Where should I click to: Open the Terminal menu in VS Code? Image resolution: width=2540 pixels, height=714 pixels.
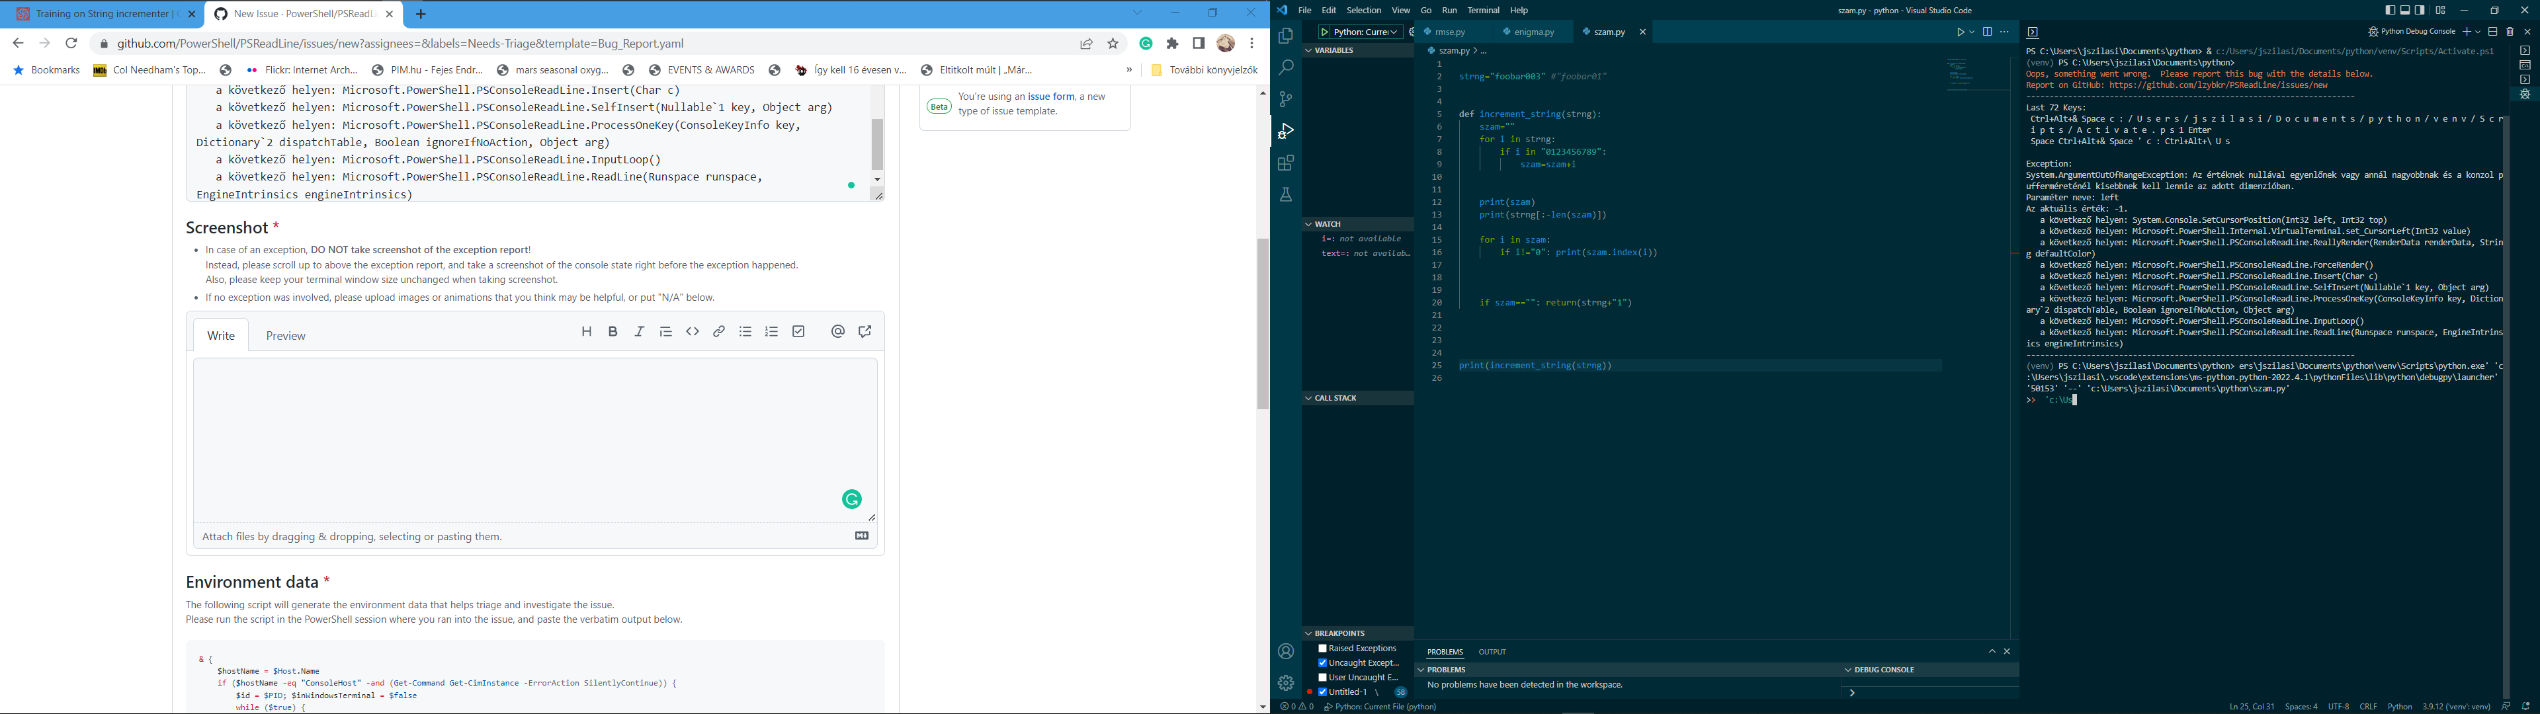[1483, 11]
